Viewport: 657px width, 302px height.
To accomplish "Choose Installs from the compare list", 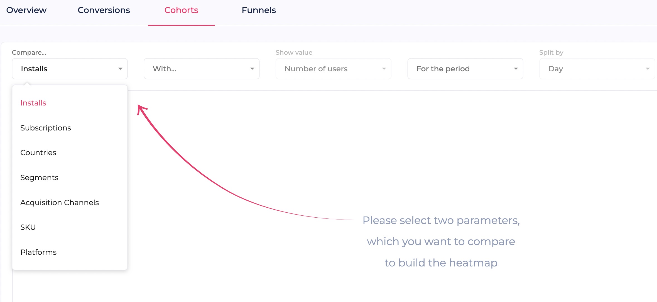I will click(33, 103).
